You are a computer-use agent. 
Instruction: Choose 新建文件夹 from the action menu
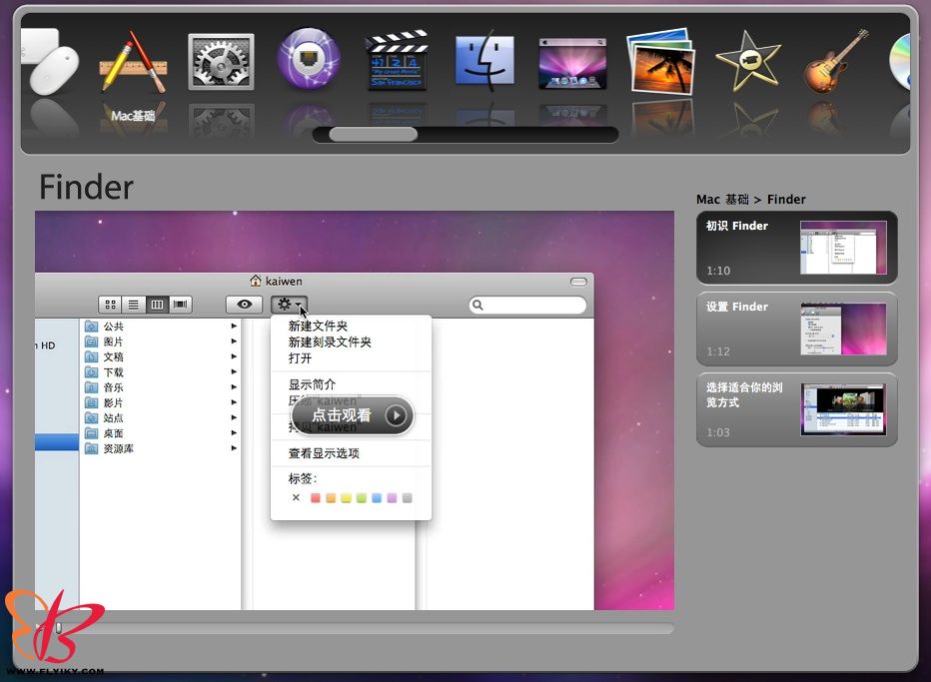click(x=319, y=326)
